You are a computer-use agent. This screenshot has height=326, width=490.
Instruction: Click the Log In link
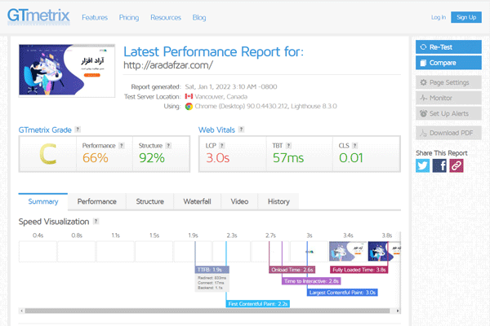438,17
